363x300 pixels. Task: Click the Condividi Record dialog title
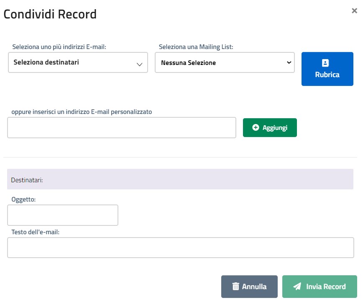(50, 14)
